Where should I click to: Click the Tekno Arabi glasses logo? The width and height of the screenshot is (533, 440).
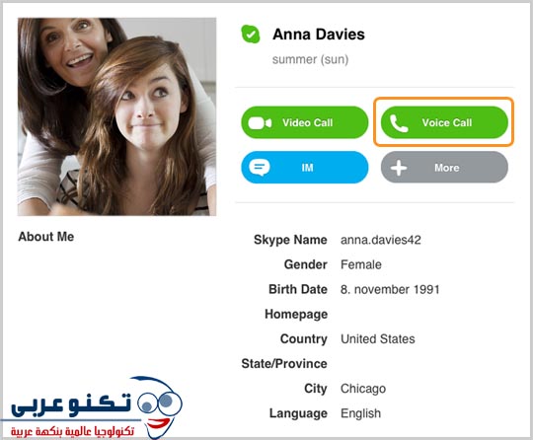tap(160, 406)
